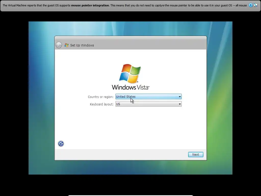Open the Keyboard layout dropdown
This screenshot has width=261, height=196.
[149, 104]
